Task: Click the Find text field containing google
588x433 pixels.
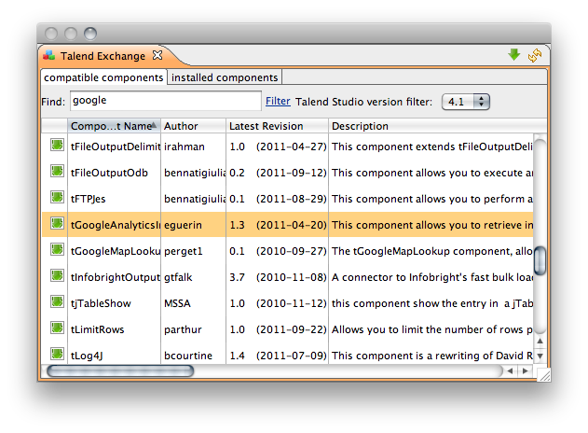Action: 165,101
